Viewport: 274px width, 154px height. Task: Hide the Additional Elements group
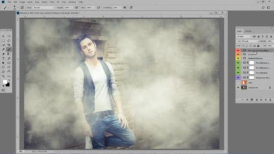point(238,58)
